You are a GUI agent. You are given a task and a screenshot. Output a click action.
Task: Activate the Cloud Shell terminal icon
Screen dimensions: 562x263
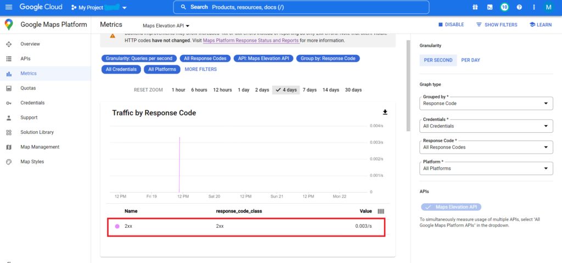pos(490,7)
